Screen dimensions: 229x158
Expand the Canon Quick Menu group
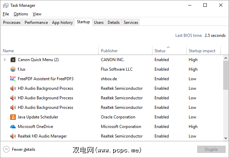point(5,60)
